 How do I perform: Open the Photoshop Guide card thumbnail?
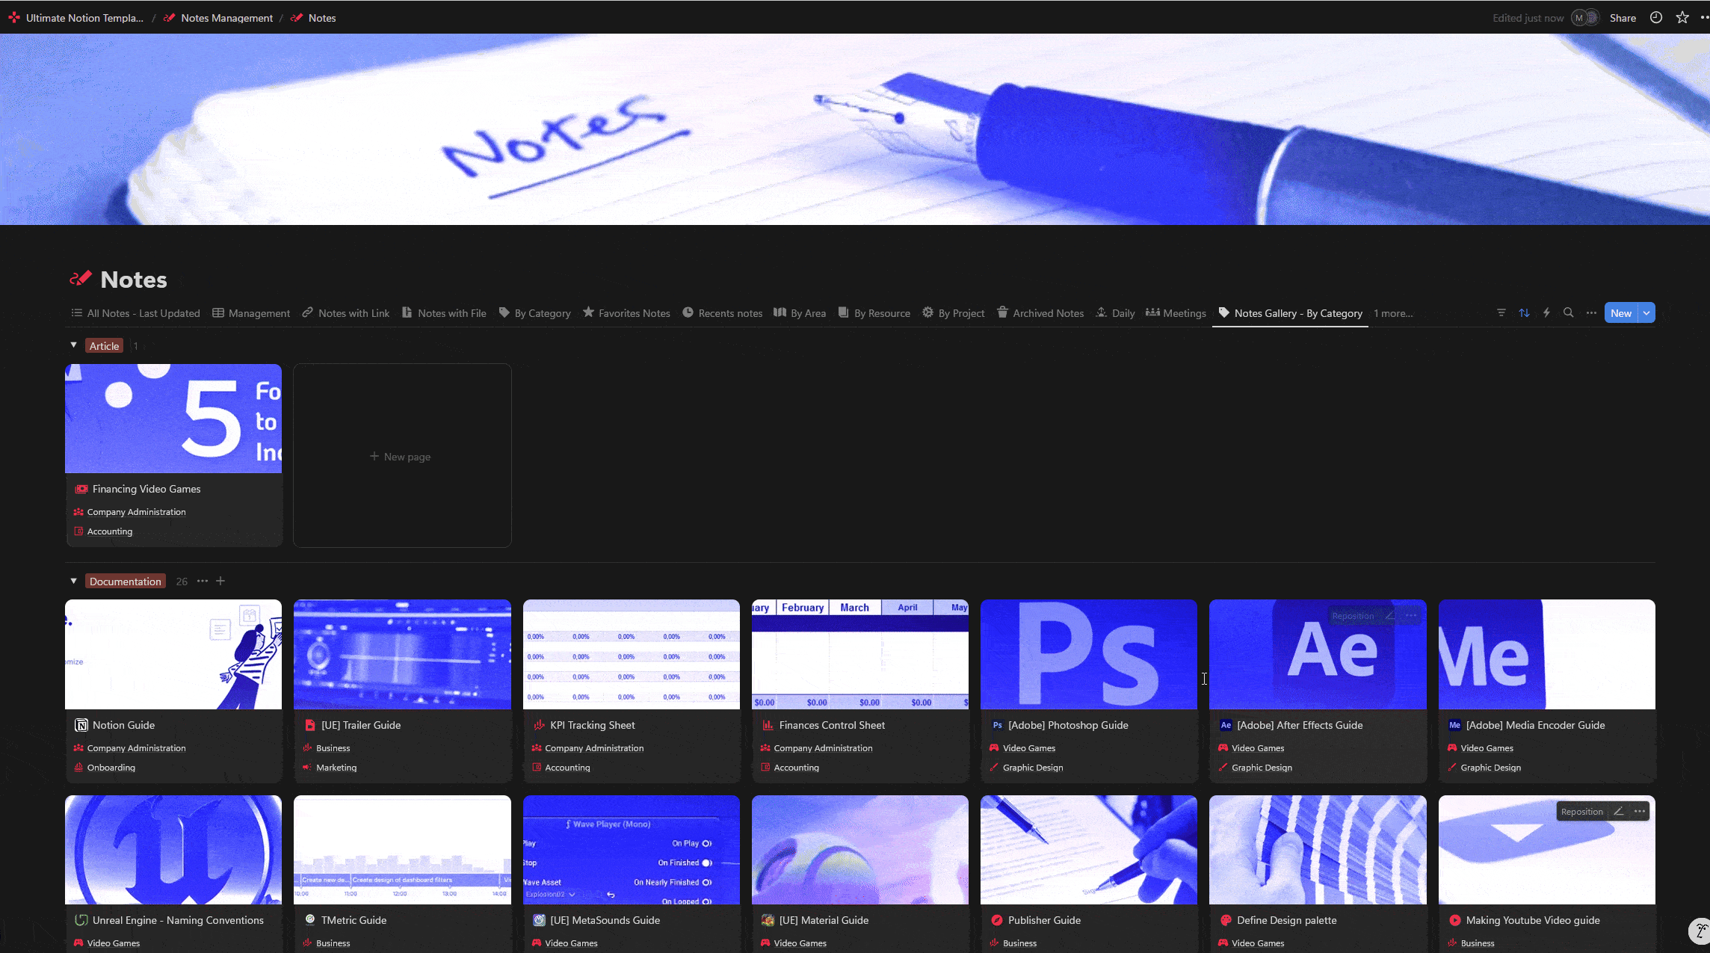[1088, 654]
